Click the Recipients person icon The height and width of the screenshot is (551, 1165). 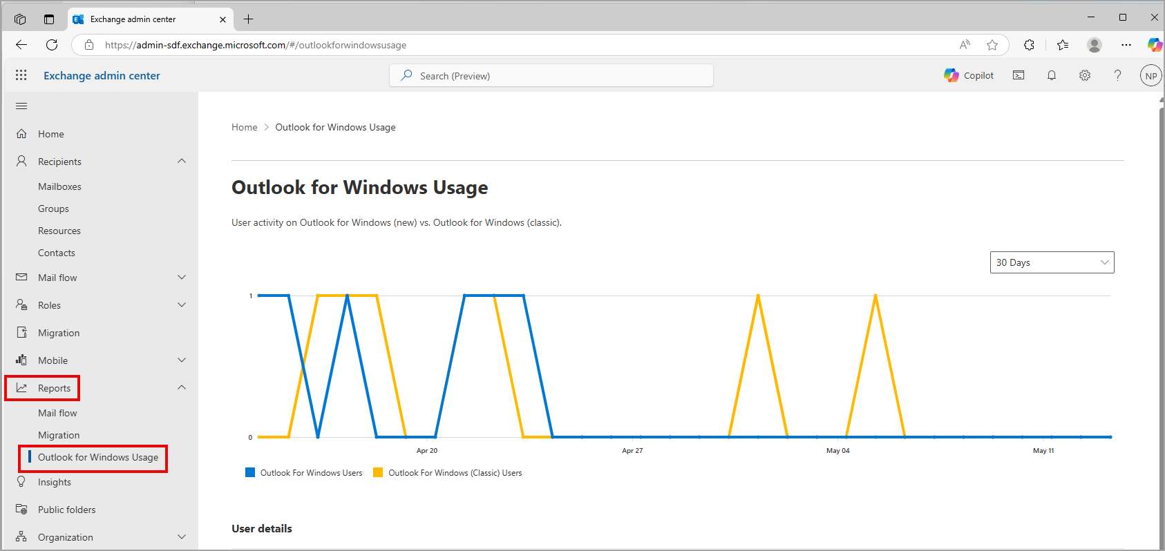[x=21, y=162]
